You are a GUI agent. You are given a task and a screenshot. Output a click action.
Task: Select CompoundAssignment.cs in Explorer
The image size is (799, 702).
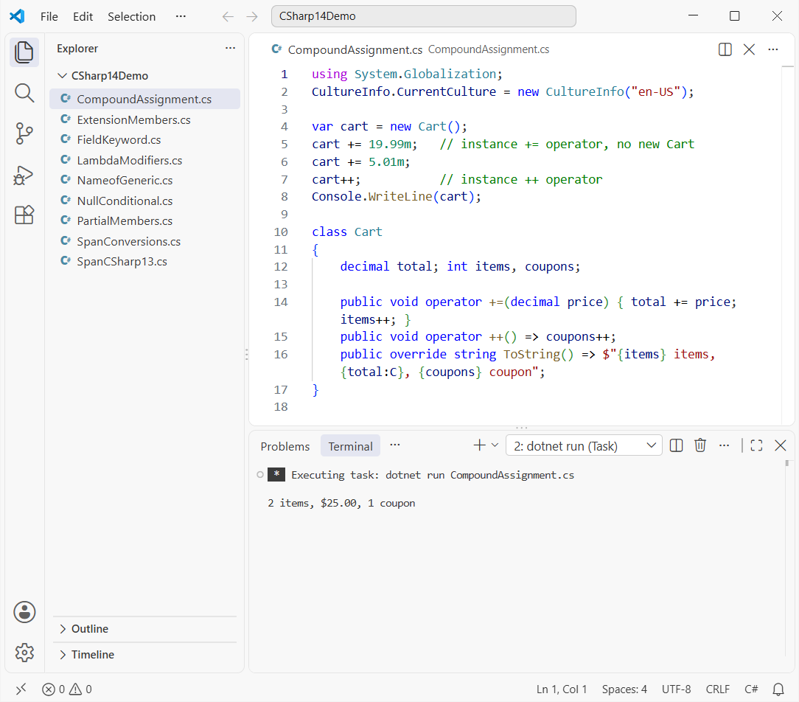[144, 99]
